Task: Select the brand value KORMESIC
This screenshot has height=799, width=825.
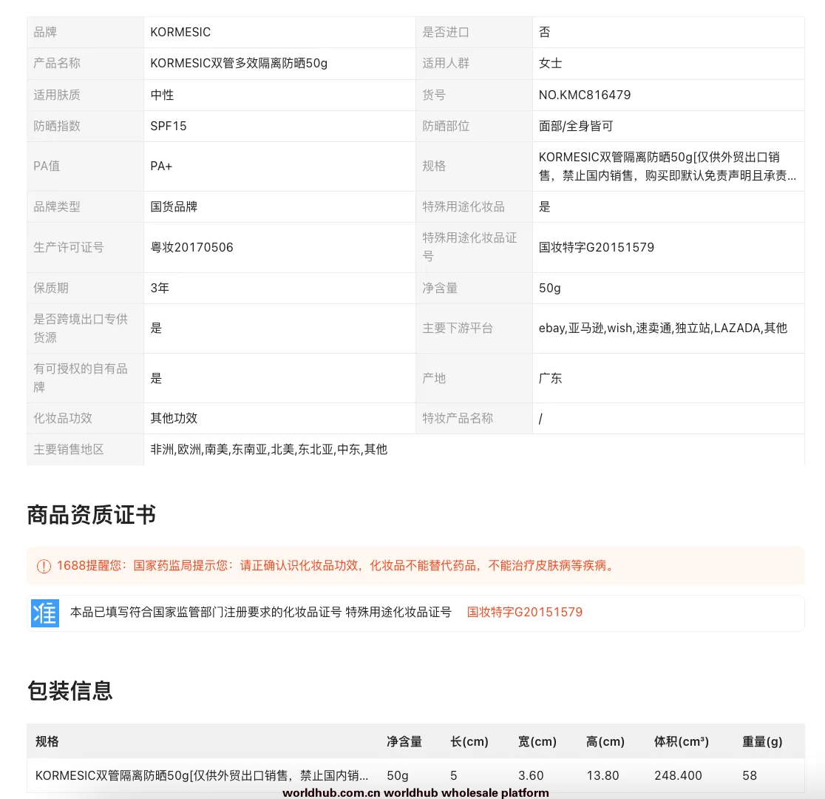Action: coord(180,32)
